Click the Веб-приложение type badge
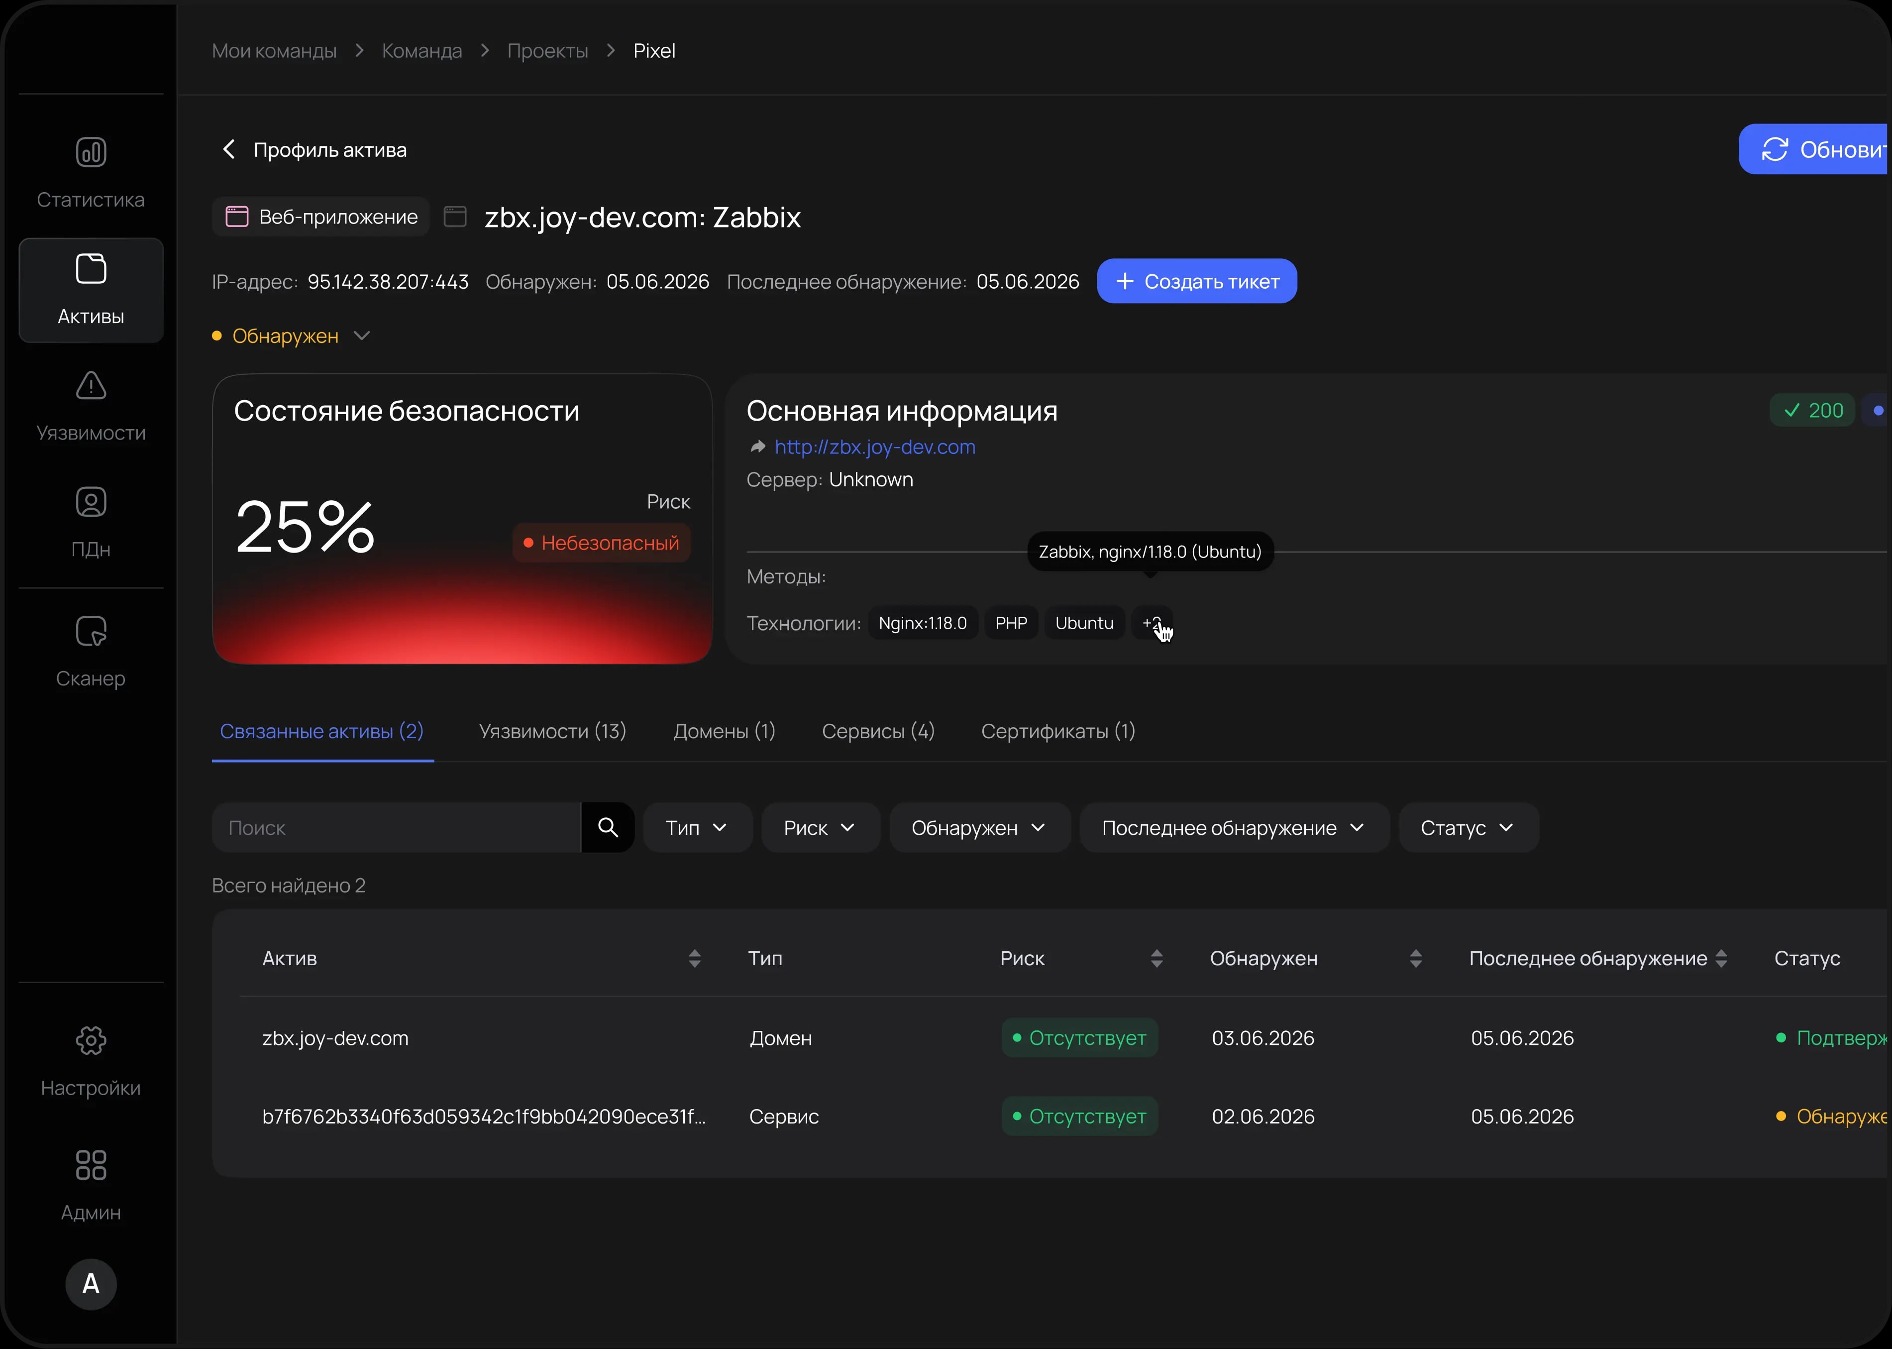 [320, 217]
